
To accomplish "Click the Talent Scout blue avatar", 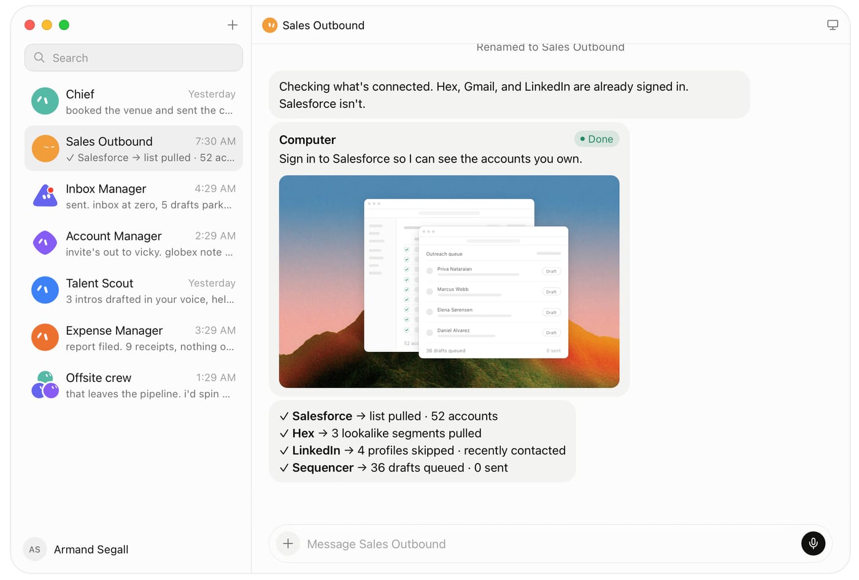I will point(45,290).
